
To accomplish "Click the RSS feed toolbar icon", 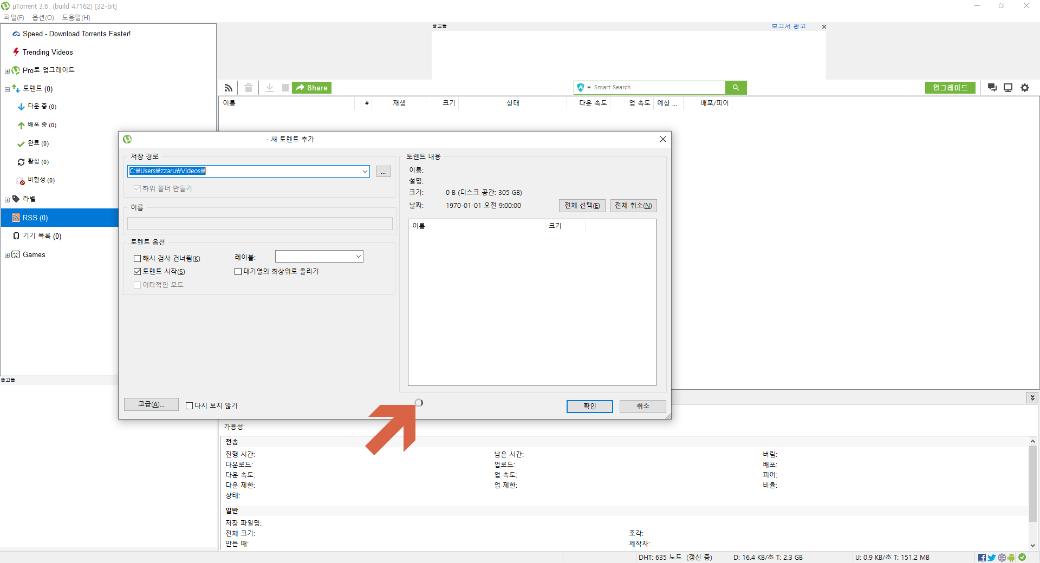I will pyautogui.click(x=229, y=88).
